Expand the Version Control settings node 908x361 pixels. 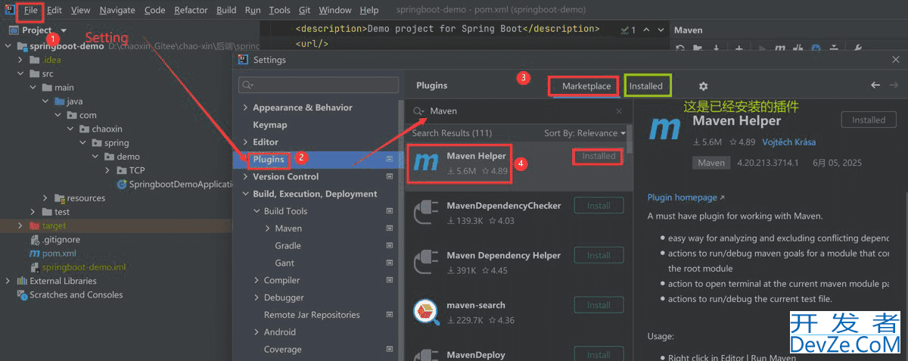pos(245,177)
